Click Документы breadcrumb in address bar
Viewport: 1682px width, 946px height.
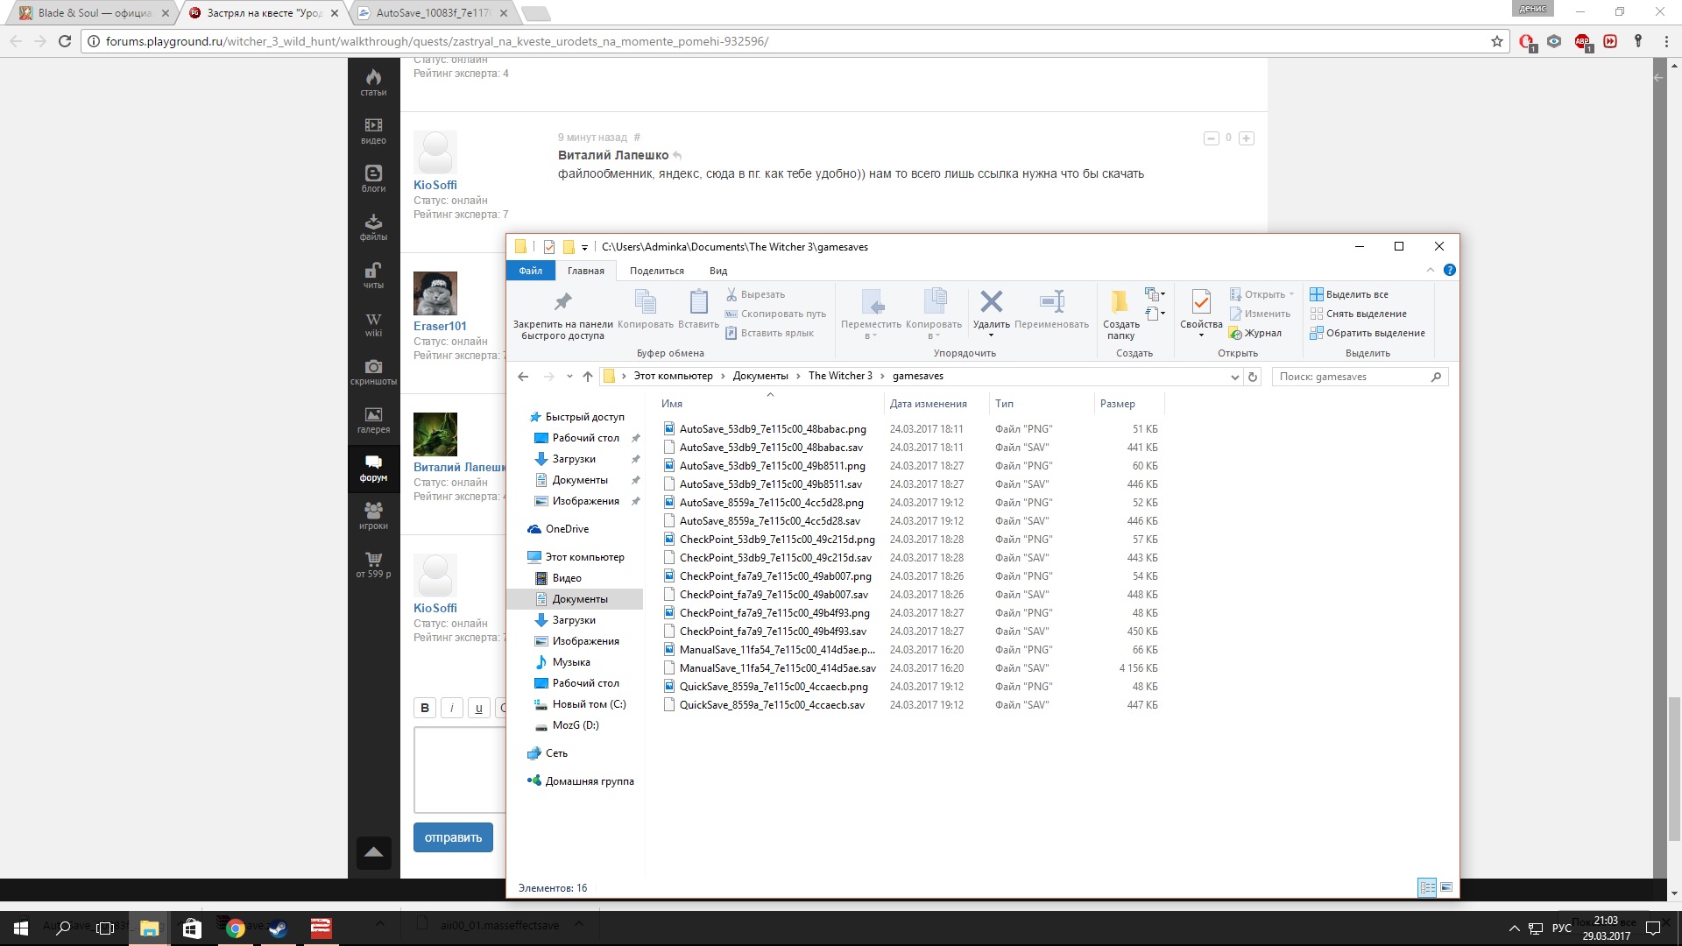tap(760, 376)
